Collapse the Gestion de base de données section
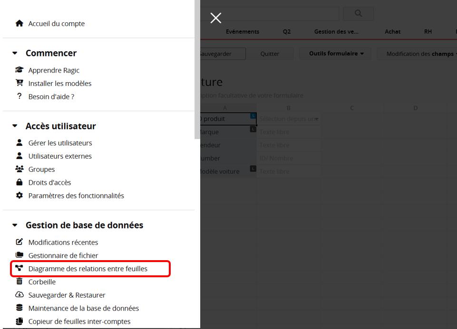This screenshot has width=457, height=329. [x=15, y=226]
